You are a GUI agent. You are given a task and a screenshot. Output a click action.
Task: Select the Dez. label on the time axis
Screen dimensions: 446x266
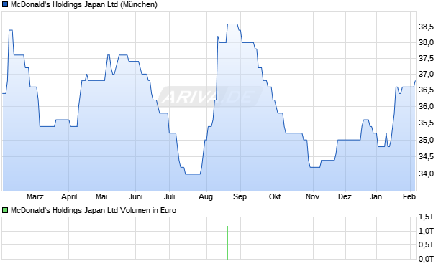coord(346,196)
